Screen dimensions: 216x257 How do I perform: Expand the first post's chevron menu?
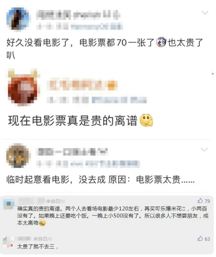[x=205, y=12]
